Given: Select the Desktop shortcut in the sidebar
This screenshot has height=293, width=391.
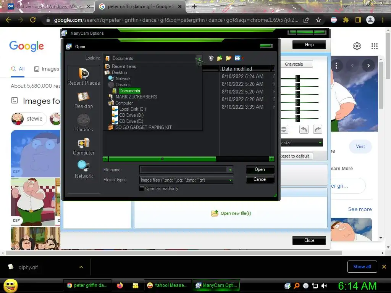Looking at the screenshot, I should coord(84,100).
